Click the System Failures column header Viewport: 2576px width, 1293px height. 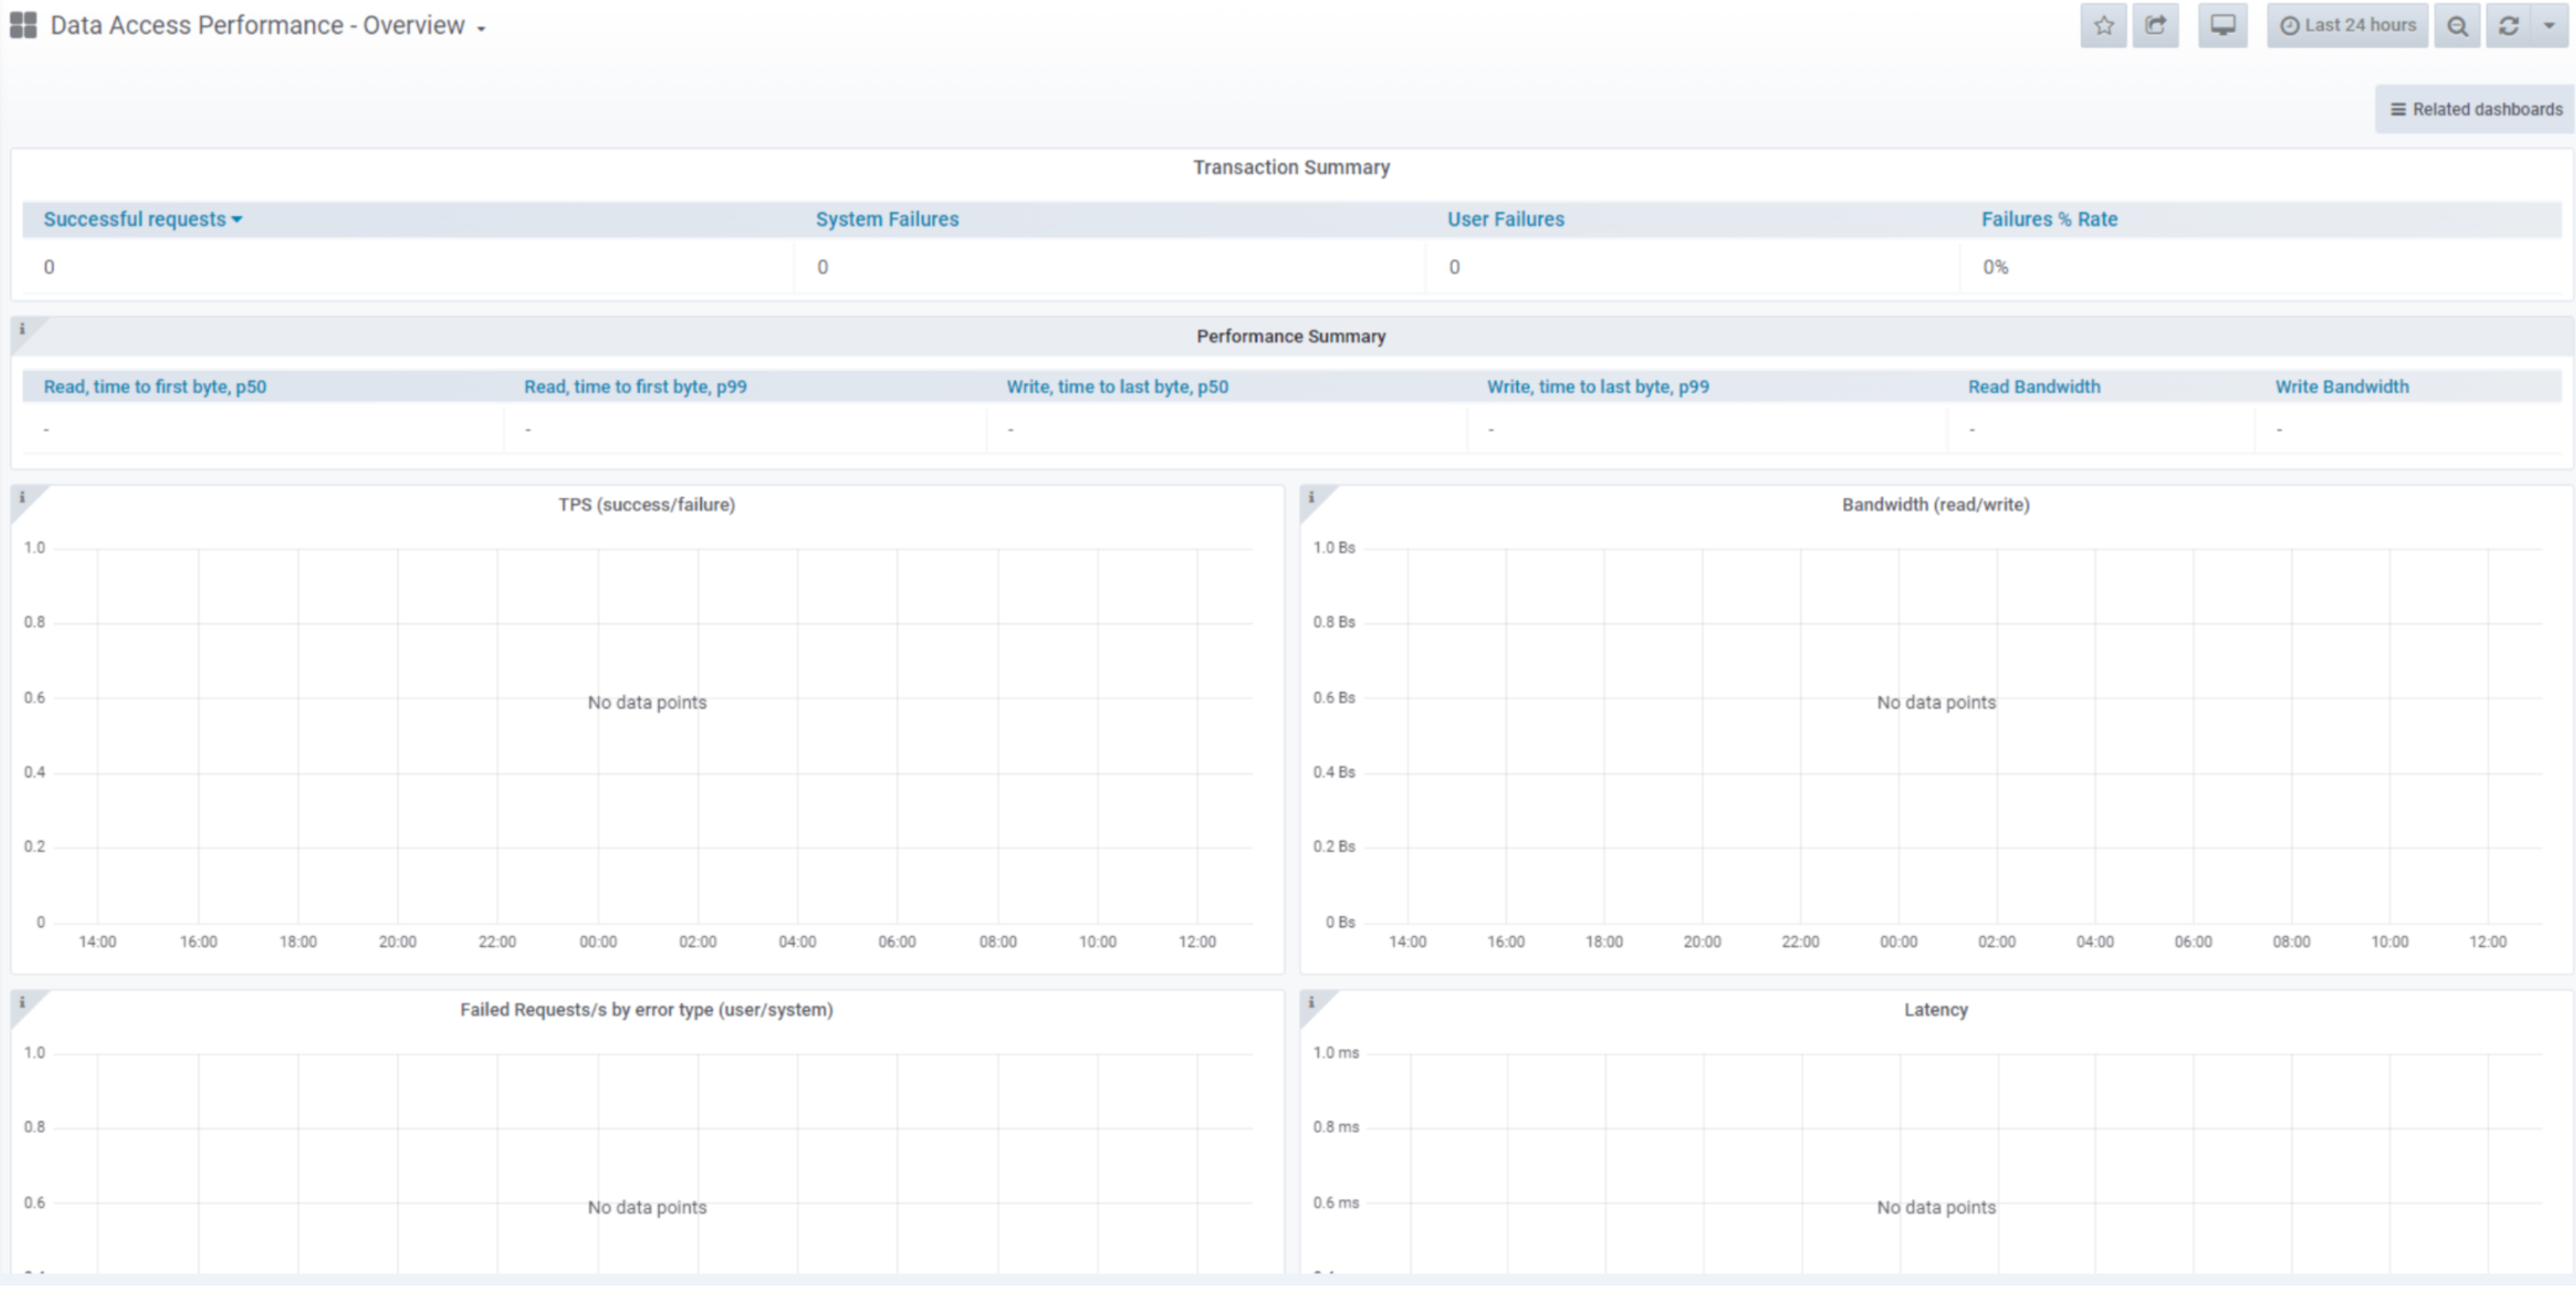[886, 219]
